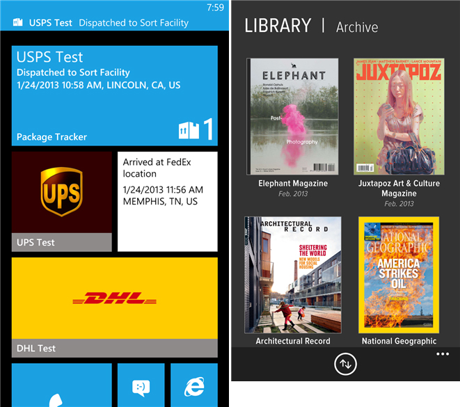
Task: Tap the Dispatched to Sort Facility notification
Action: [x=134, y=22]
